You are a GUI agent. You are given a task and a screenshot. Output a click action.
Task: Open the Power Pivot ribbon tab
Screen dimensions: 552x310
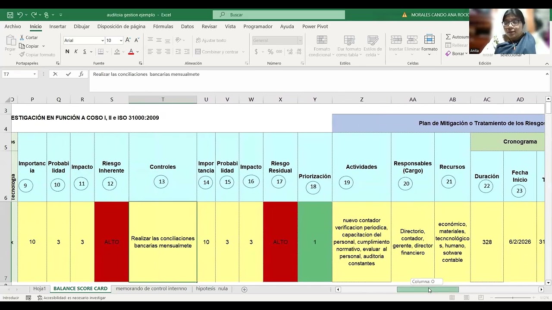click(315, 26)
